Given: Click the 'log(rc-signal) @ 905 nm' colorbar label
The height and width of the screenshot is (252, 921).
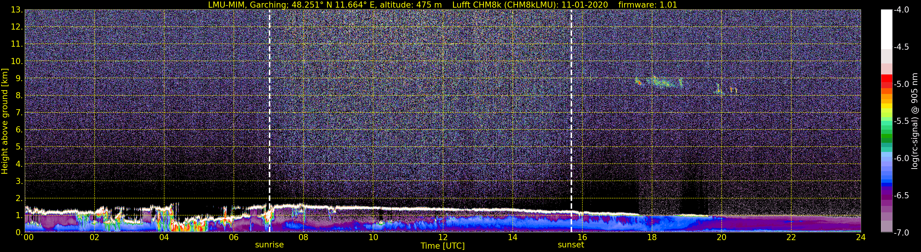Looking at the screenshot, I should (915, 121).
